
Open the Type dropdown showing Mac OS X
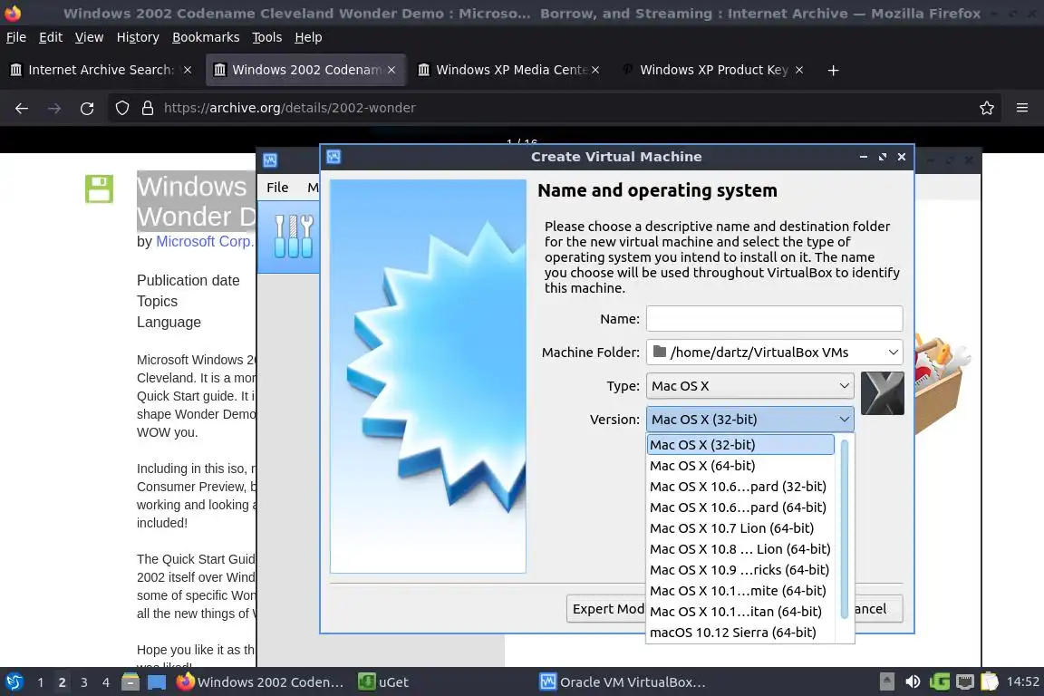(x=749, y=386)
